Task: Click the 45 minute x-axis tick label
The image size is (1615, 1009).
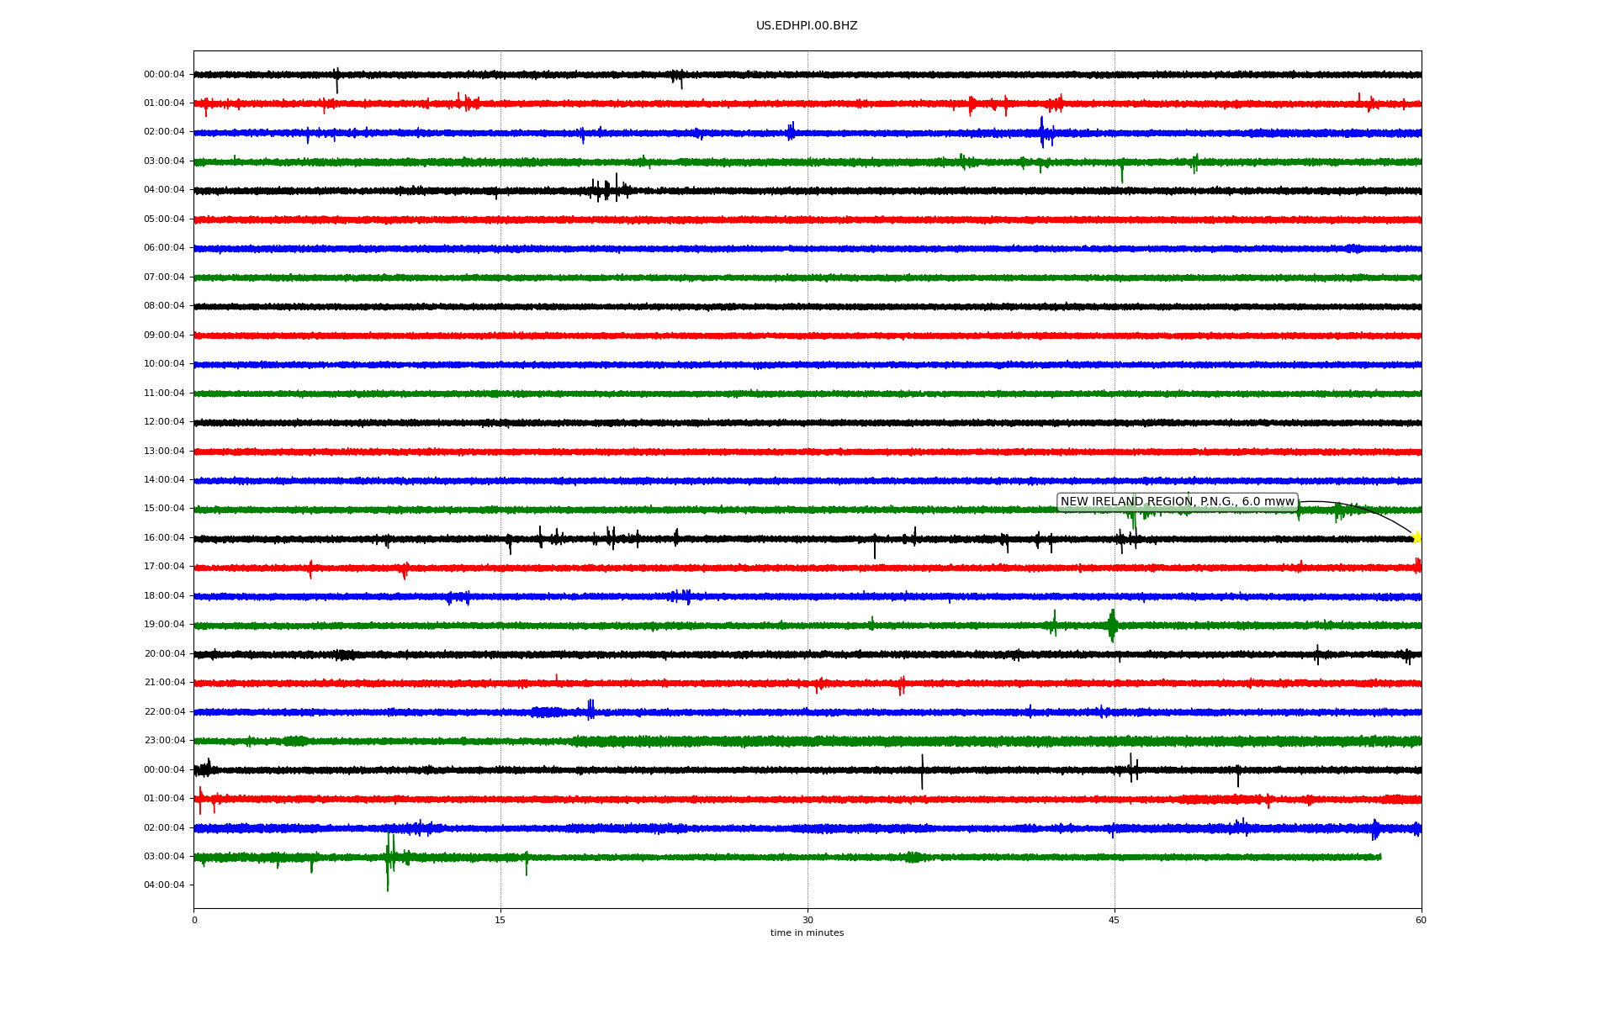Action: click(x=1115, y=920)
